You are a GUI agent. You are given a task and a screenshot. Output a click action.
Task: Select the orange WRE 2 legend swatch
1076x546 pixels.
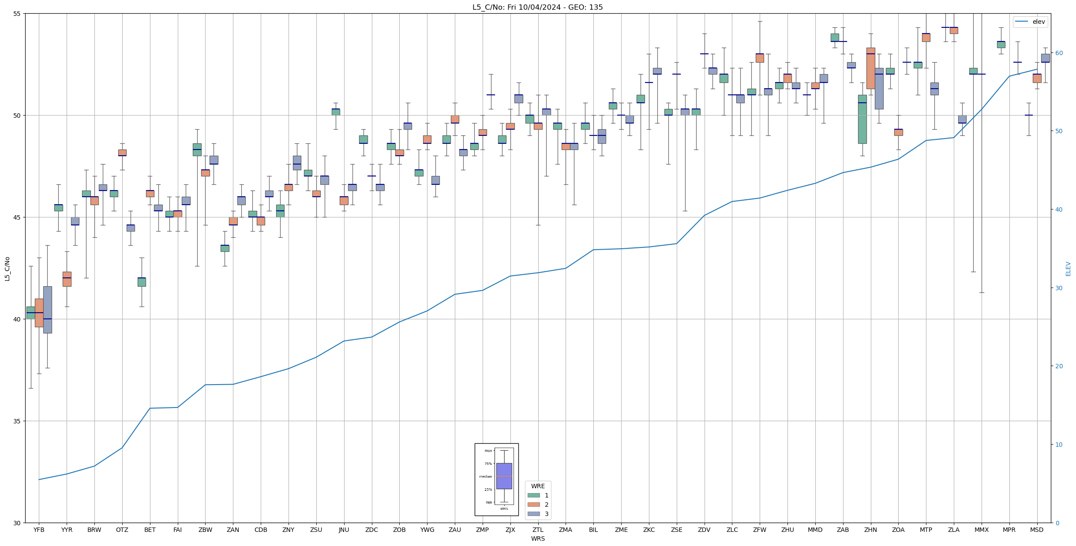533,505
